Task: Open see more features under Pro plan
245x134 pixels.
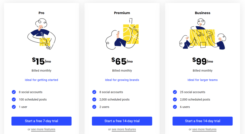Action: coord(43,129)
